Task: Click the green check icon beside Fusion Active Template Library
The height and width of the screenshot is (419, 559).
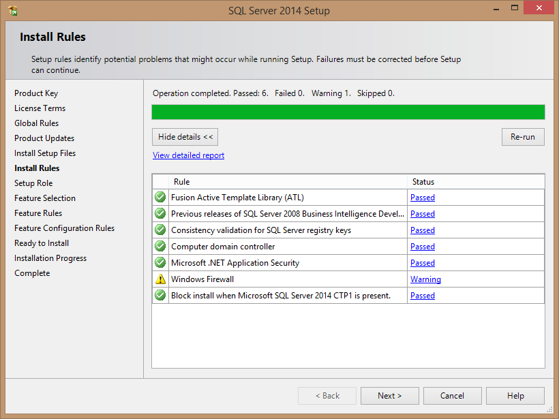Action: click(160, 198)
